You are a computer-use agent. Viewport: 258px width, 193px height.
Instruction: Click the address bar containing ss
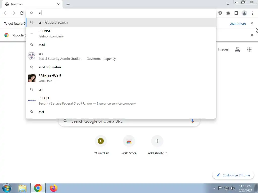click(121, 13)
